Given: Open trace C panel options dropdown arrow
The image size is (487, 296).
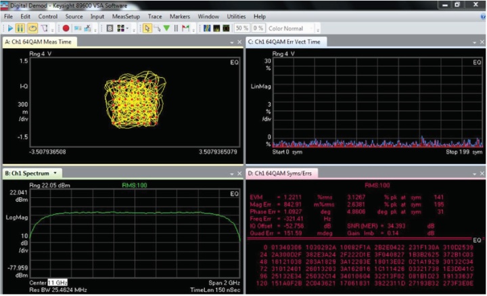Looking at the screenshot, I should click(474, 42).
